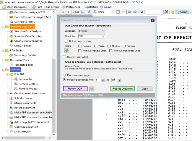This screenshot has width=192, height=141.
Task: Select Remove images utility
Action: [x=28, y=89]
